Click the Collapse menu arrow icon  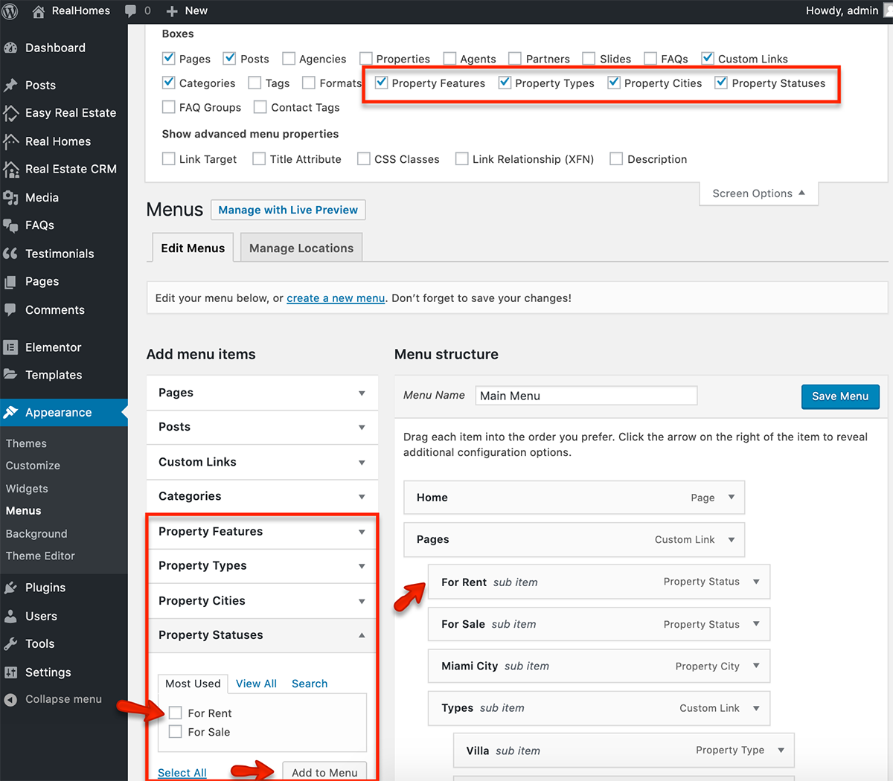click(x=11, y=699)
